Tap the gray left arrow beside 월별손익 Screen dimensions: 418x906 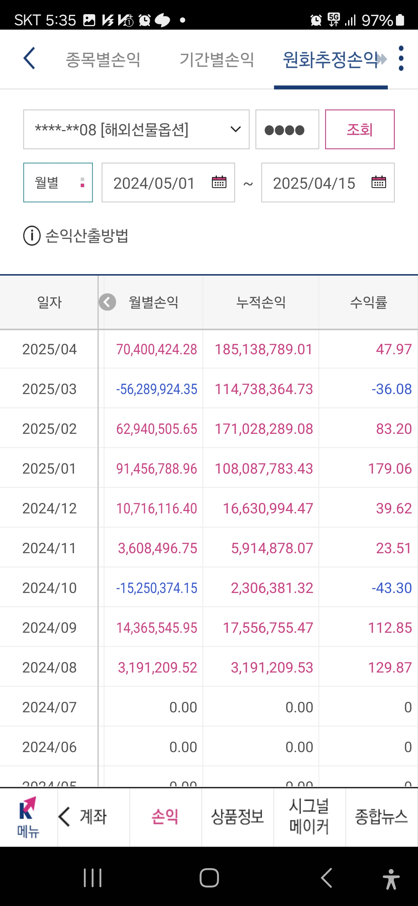point(107,302)
